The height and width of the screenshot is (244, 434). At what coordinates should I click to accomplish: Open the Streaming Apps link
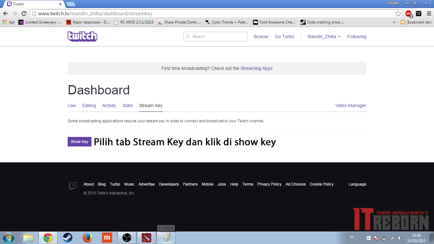coord(256,68)
